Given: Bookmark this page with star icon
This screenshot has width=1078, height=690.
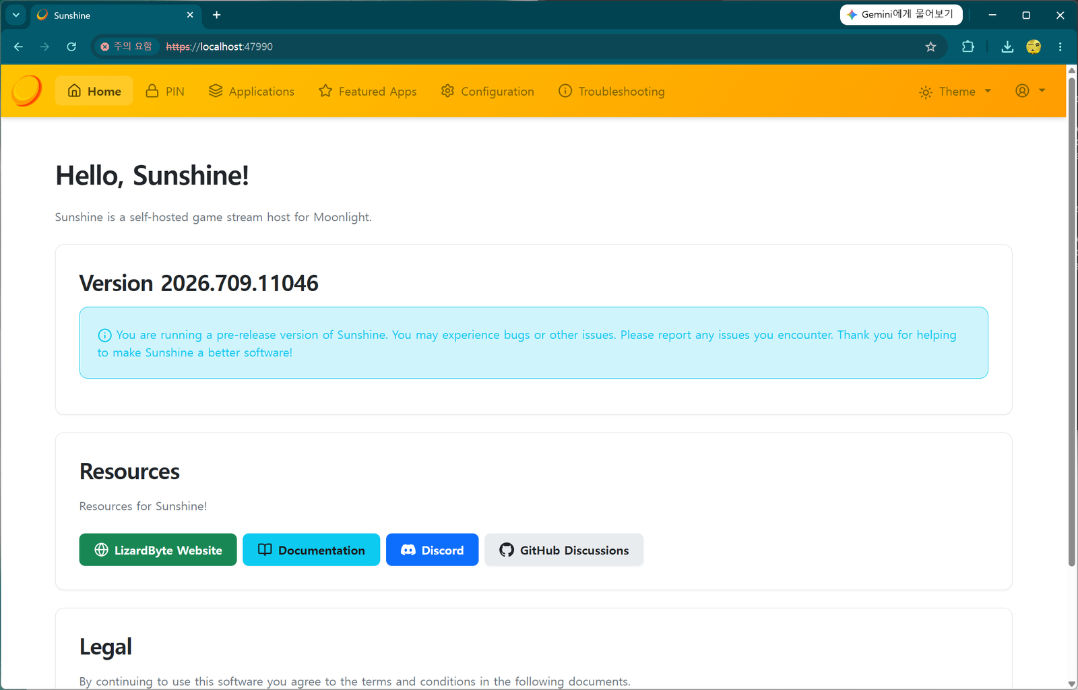Looking at the screenshot, I should coord(930,46).
